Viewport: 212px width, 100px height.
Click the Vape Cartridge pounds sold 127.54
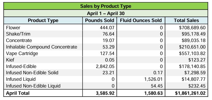[107, 53]
